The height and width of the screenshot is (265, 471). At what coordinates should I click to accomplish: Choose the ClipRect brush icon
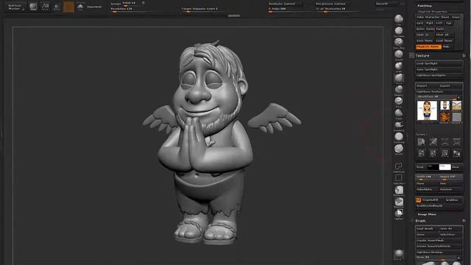(x=399, y=213)
